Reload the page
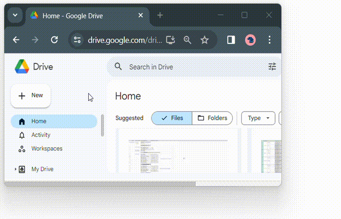Viewport: 341px width, 219px height. (55, 40)
